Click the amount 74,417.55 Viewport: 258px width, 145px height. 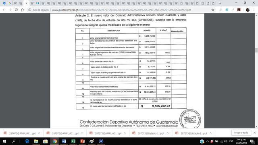(151, 61)
